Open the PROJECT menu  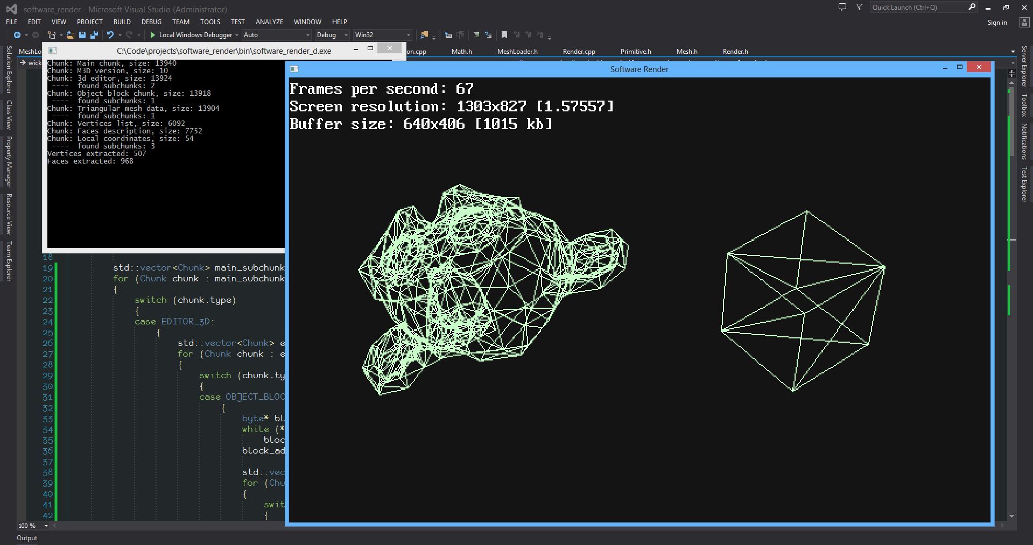[89, 22]
